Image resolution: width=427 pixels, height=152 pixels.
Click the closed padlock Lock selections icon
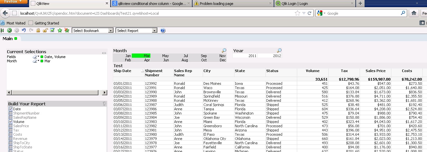click(38, 30)
